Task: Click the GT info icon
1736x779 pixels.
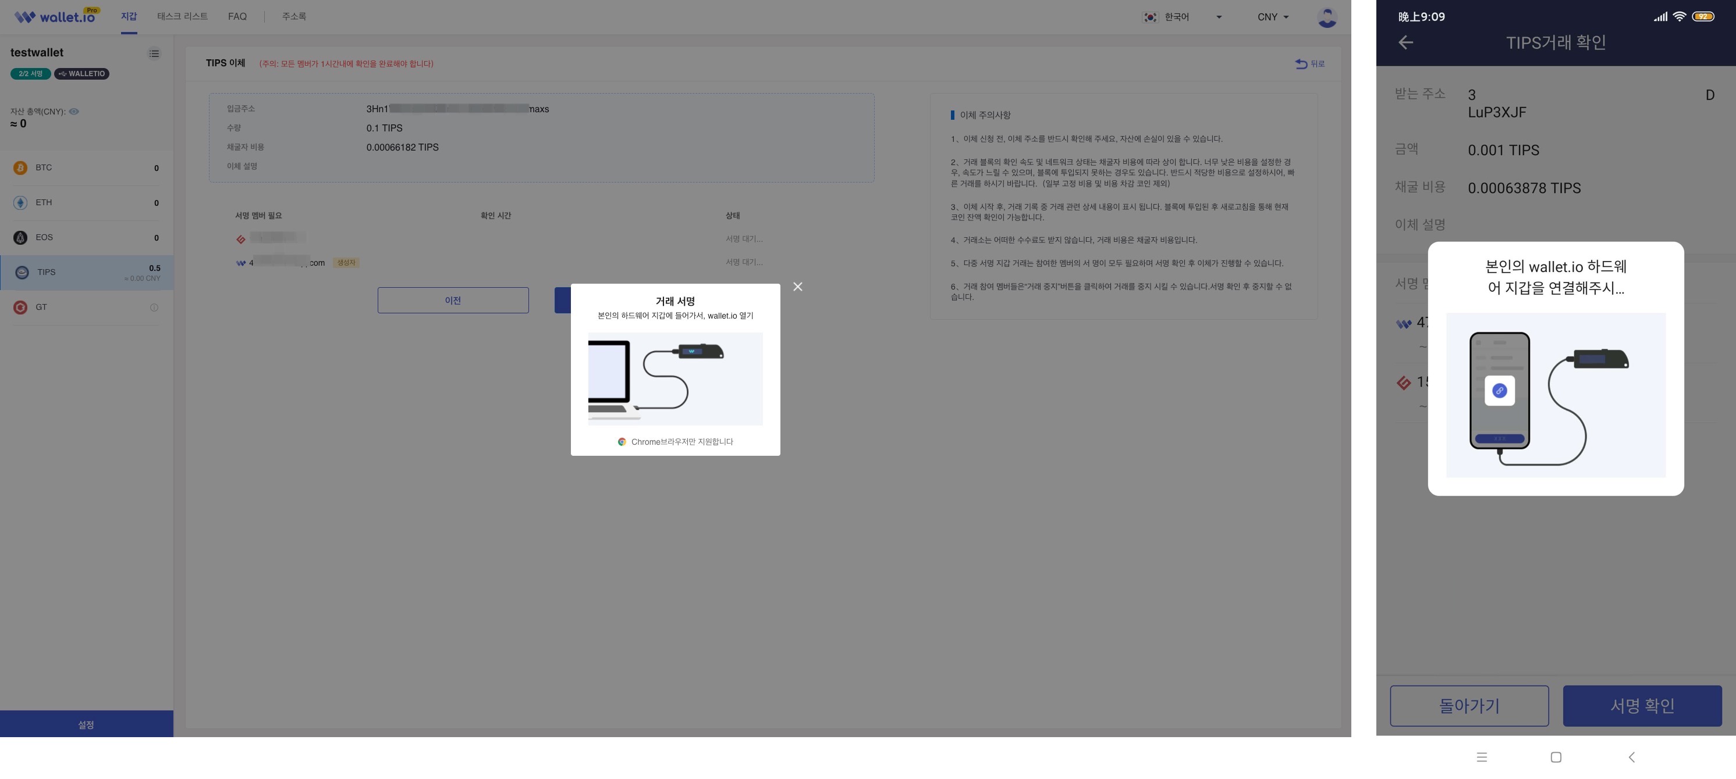Action: pos(154,308)
